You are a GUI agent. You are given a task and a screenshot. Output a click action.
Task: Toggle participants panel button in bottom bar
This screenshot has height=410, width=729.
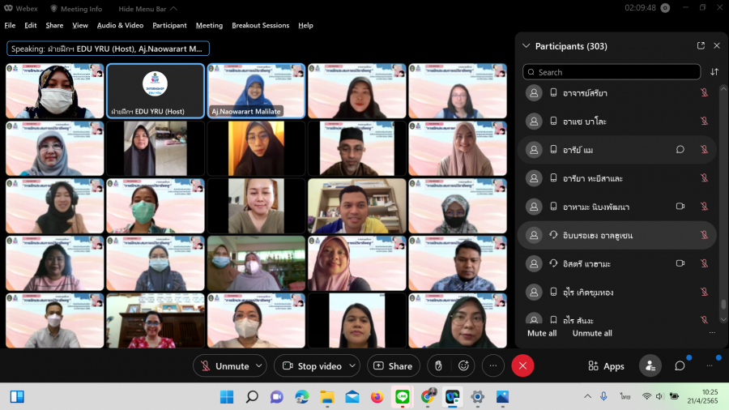point(650,366)
